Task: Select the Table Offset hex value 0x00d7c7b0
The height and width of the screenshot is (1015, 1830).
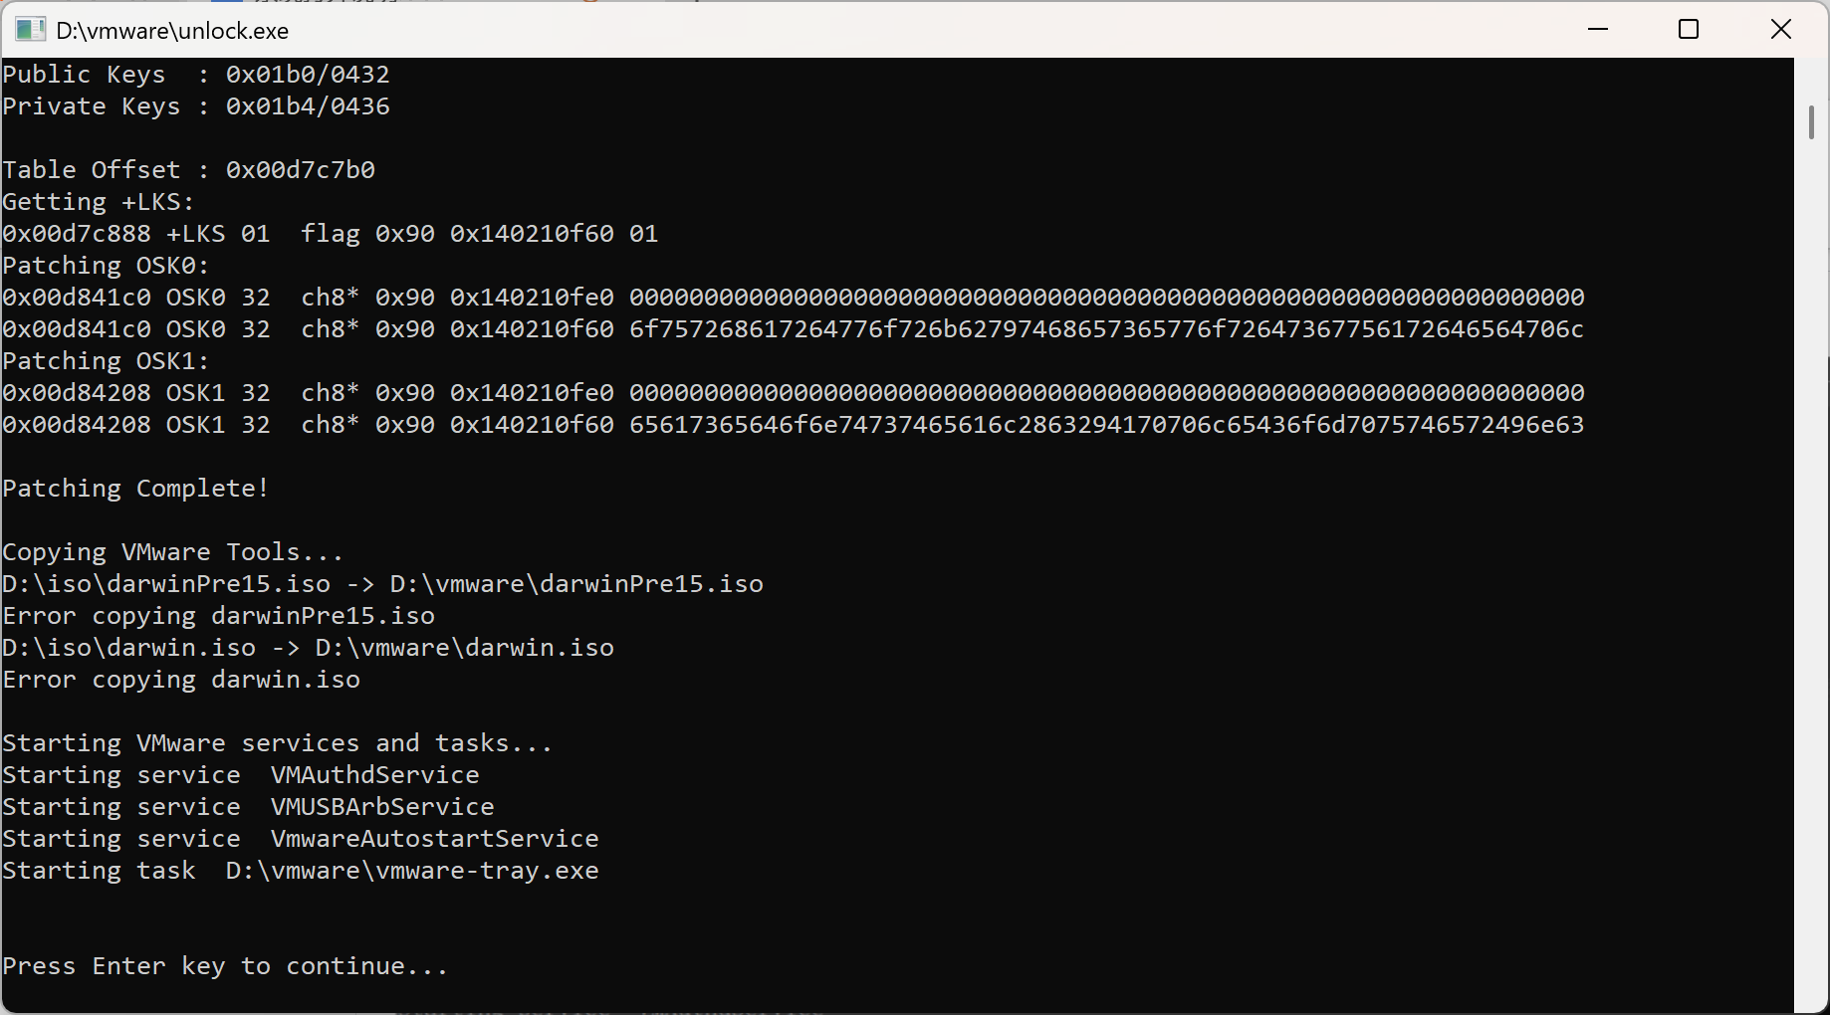Action: (300, 169)
